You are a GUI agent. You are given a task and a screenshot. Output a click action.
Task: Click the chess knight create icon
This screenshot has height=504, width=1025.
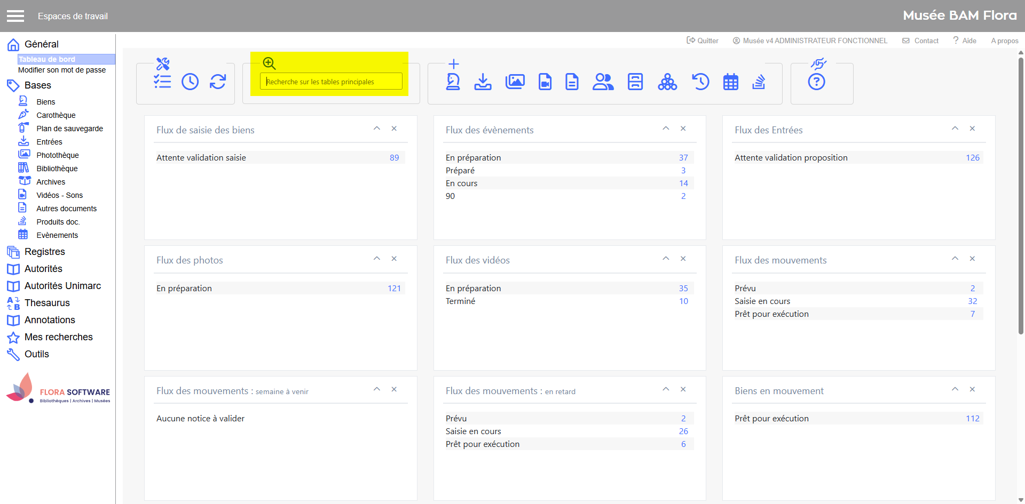(453, 82)
